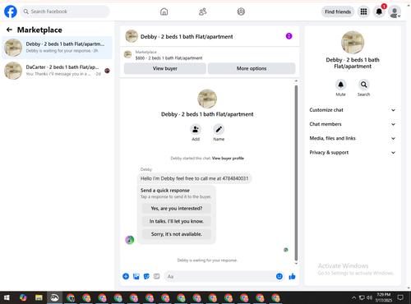Select the Name pencil icon in chat

pyautogui.click(x=219, y=129)
